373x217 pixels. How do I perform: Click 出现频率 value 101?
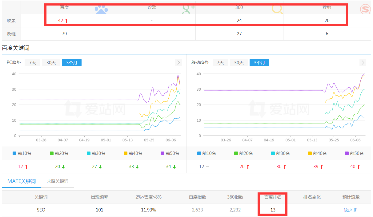click(99, 210)
